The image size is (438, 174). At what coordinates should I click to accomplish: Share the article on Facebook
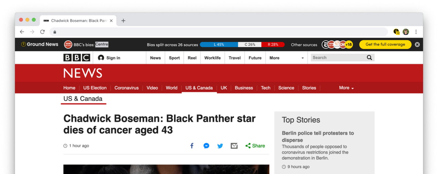click(x=192, y=146)
